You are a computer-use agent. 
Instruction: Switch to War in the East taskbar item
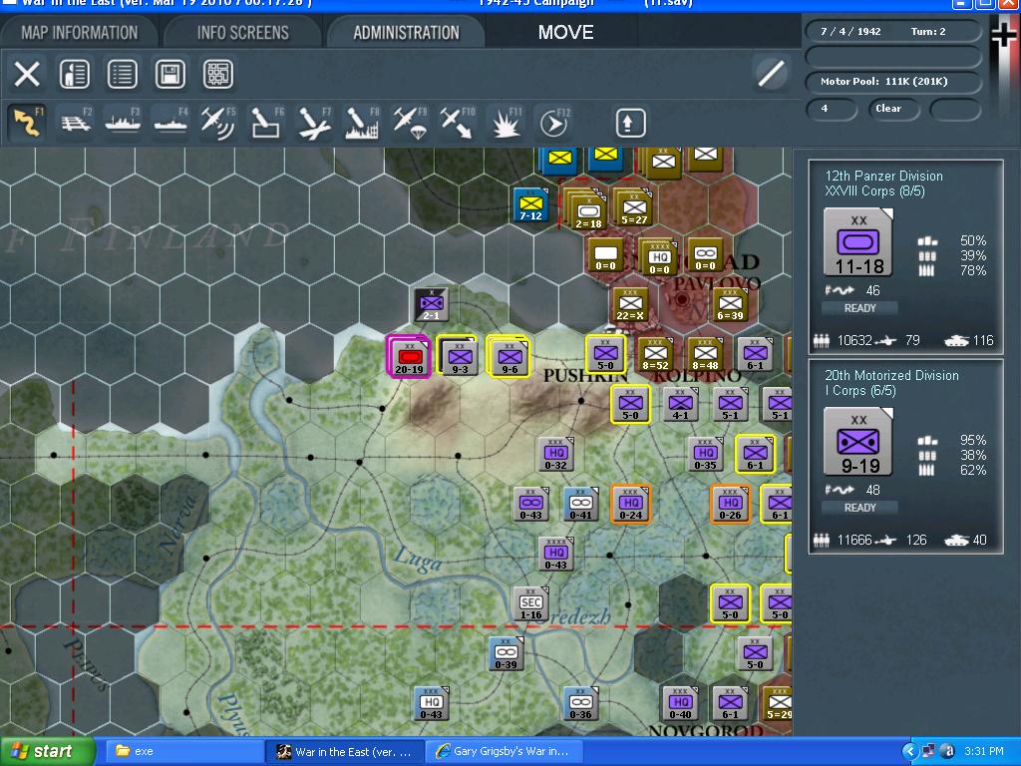345,752
